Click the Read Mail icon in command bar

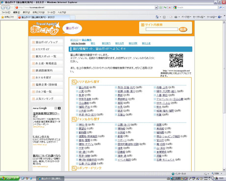click(x=170, y=17)
